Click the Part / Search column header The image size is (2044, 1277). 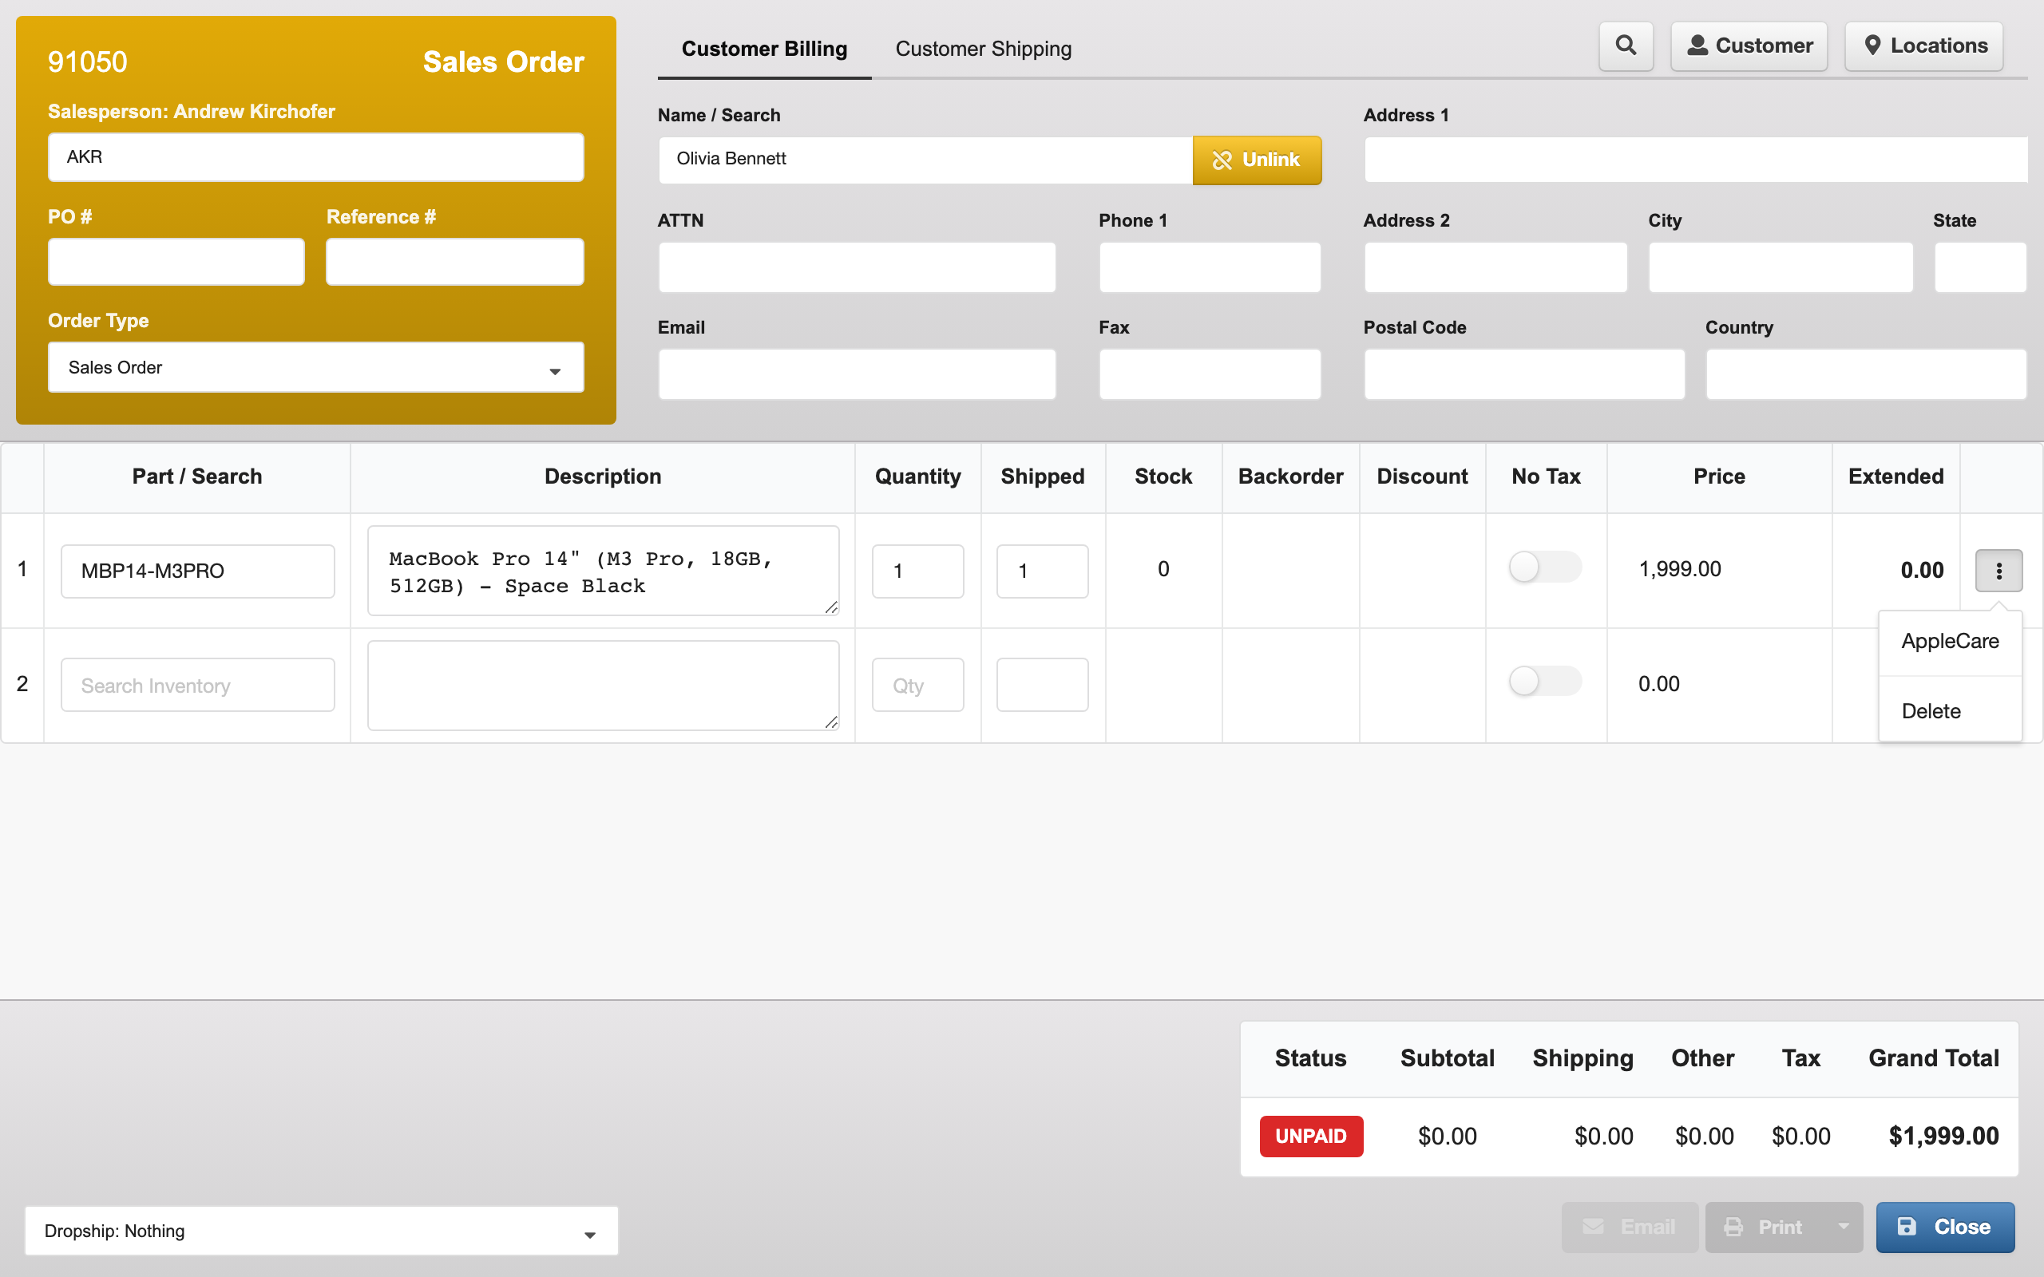[x=196, y=476]
